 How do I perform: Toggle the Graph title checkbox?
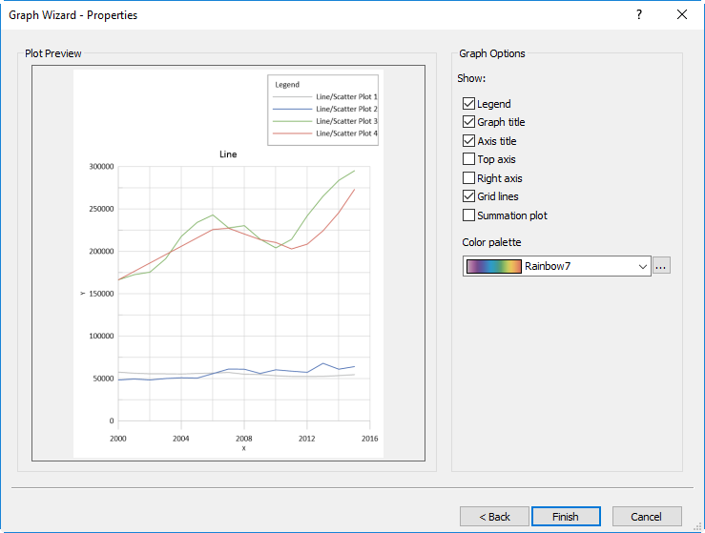[x=468, y=122]
